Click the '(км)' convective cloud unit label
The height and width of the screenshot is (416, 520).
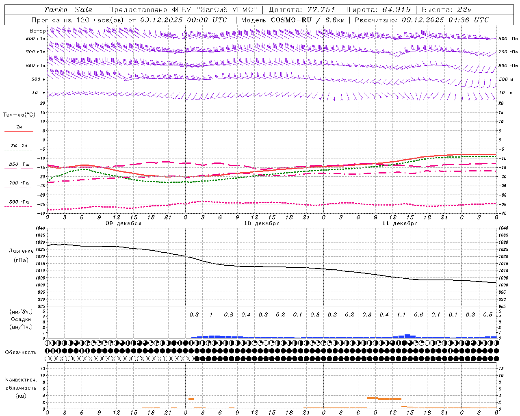[21, 396]
